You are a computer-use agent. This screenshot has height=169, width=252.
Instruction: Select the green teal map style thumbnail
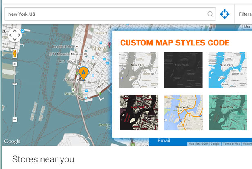228,112
